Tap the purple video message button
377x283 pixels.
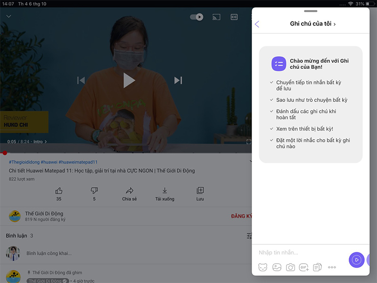[x=357, y=260]
